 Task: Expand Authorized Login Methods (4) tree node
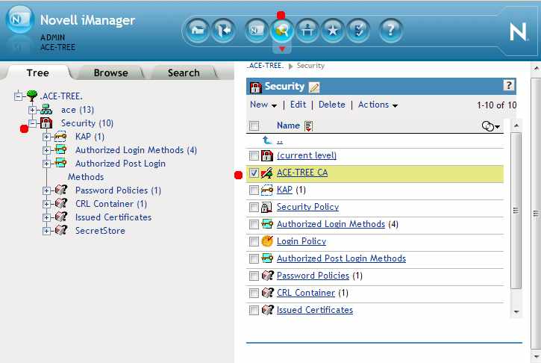46,150
